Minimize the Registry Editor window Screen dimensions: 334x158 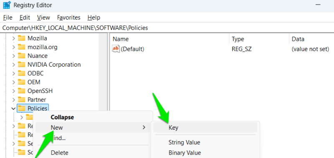pyautogui.click(x=318, y=5)
